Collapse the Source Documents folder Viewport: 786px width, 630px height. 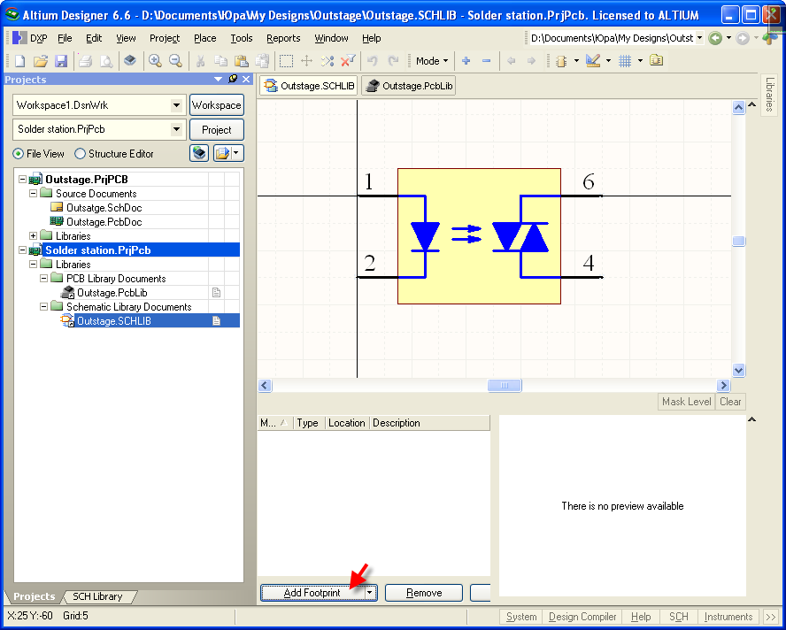click(34, 194)
